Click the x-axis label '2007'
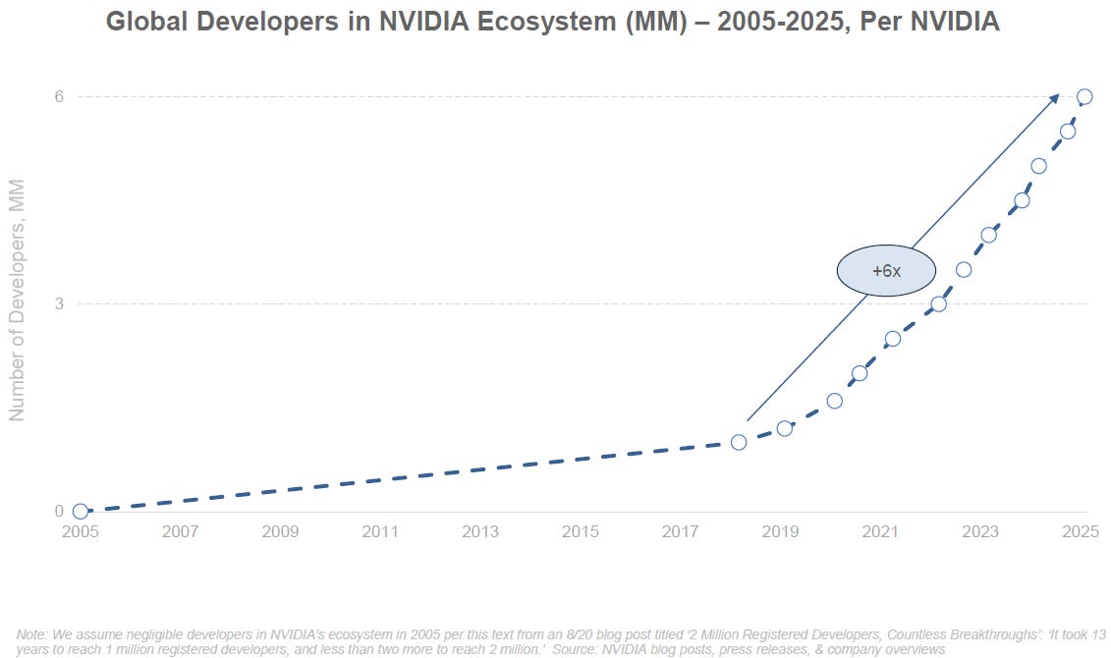This screenshot has width=1111, height=658. pos(180,531)
